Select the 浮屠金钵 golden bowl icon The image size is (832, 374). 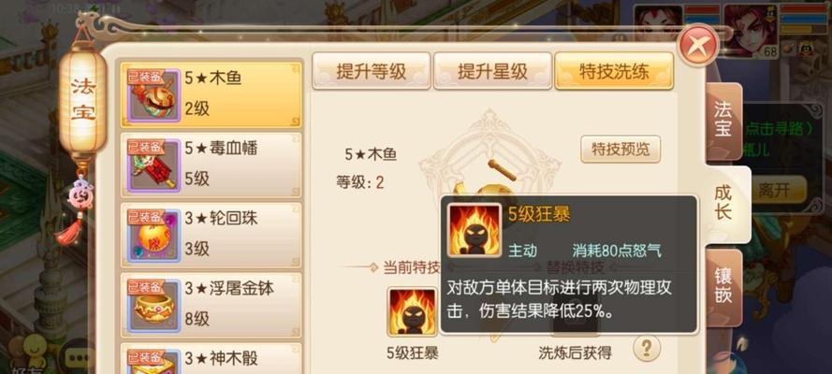153,306
